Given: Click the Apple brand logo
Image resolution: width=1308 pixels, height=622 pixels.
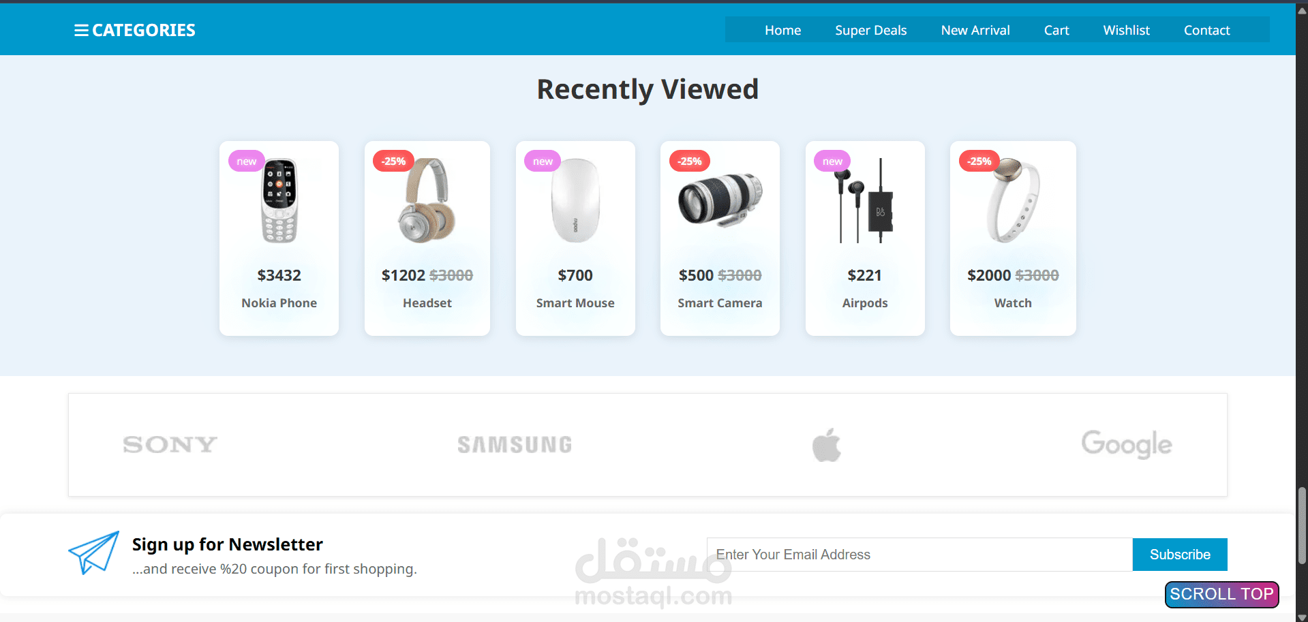Looking at the screenshot, I should pyautogui.click(x=826, y=445).
